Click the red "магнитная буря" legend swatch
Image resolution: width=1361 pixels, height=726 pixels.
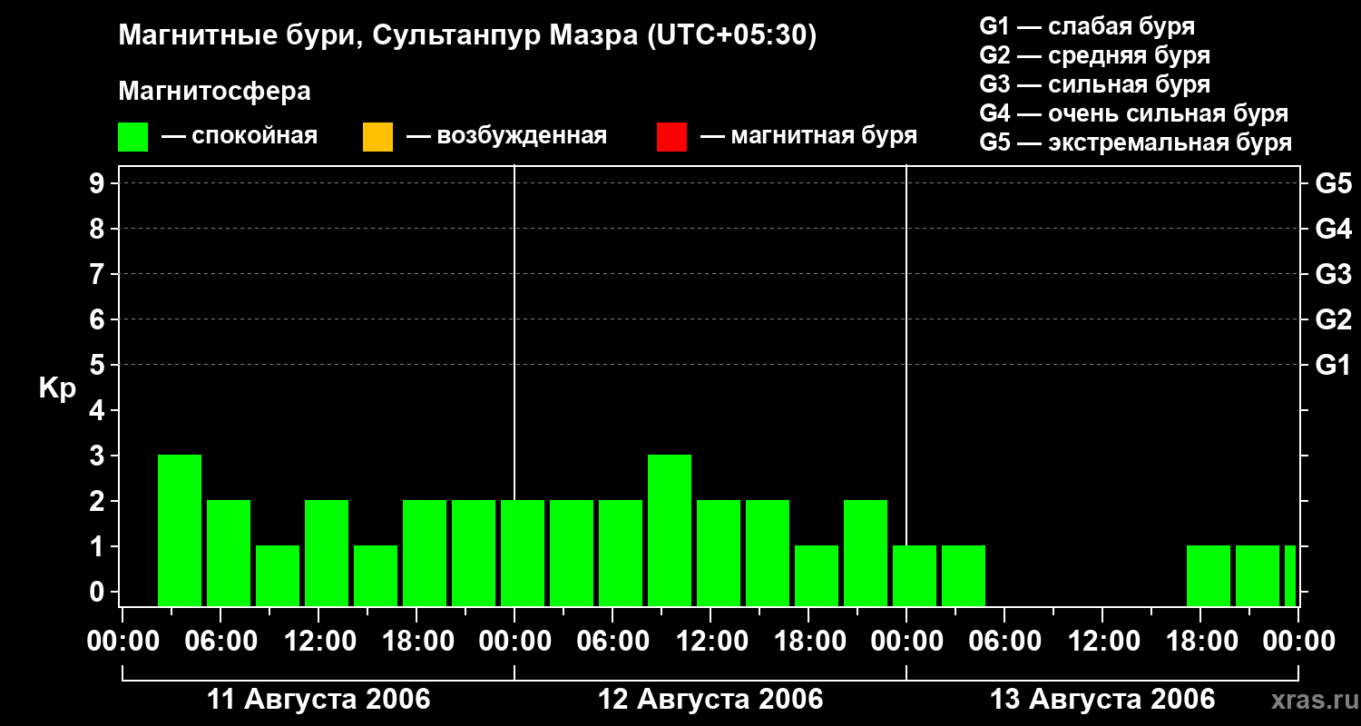pos(671,137)
